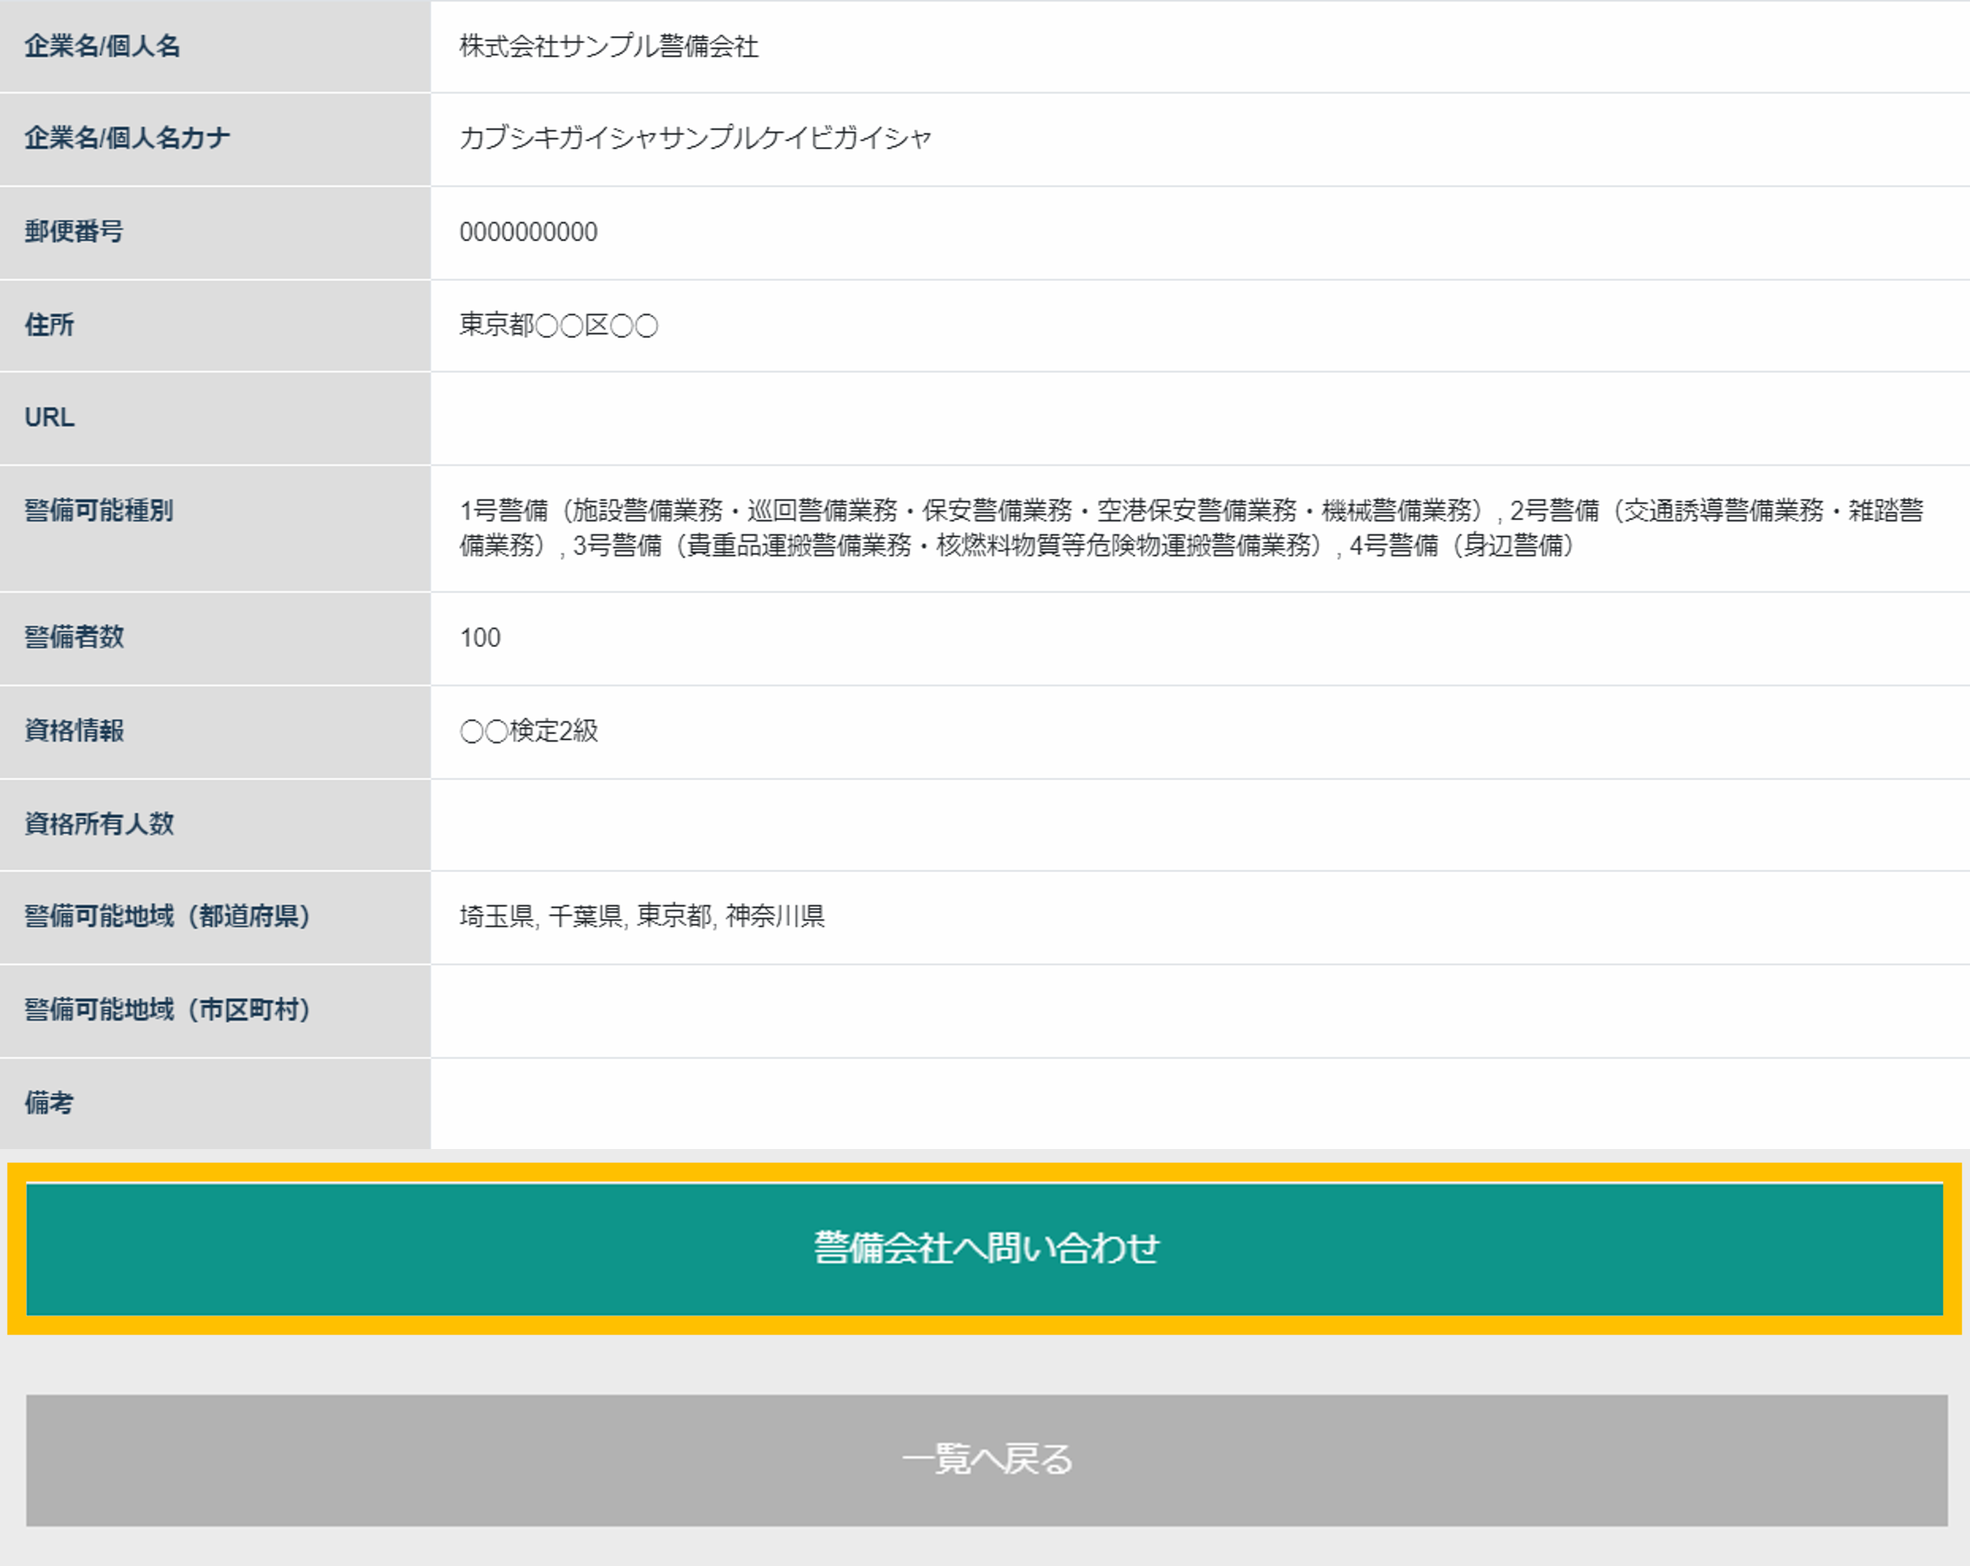
Task: Click the 警備会社へ問い合わせ button
Action: tap(985, 1248)
